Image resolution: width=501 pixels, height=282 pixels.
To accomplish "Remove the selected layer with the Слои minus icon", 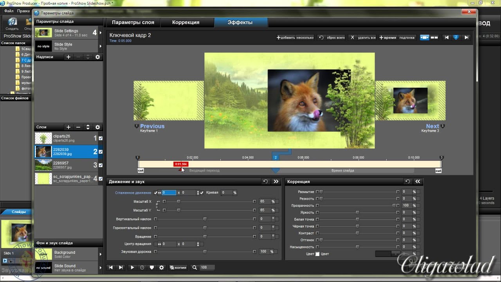I will coord(78,127).
